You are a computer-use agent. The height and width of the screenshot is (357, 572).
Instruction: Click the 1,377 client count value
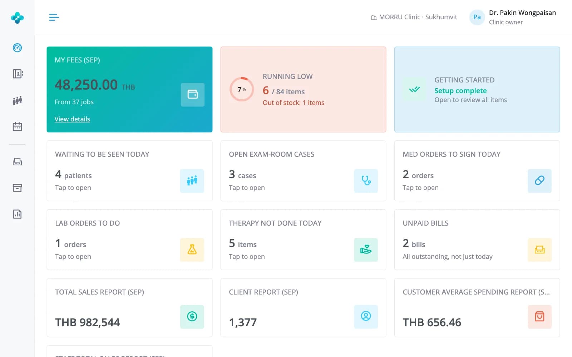243,322
